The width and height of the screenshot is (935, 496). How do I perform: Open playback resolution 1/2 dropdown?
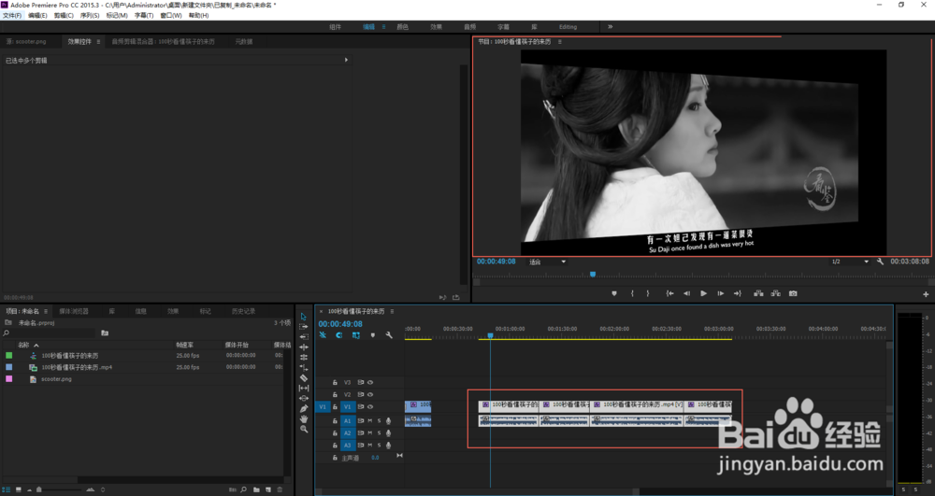click(850, 262)
